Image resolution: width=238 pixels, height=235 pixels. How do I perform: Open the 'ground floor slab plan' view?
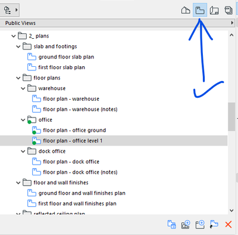tap(66, 57)
